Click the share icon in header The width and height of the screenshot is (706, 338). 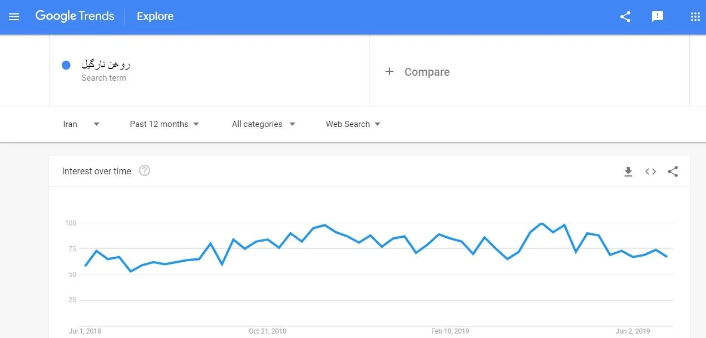click(625, 17)
